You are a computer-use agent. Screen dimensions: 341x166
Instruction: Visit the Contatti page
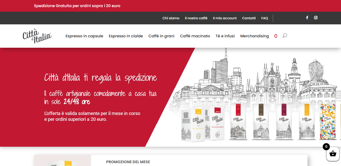(x=249, y=18)
